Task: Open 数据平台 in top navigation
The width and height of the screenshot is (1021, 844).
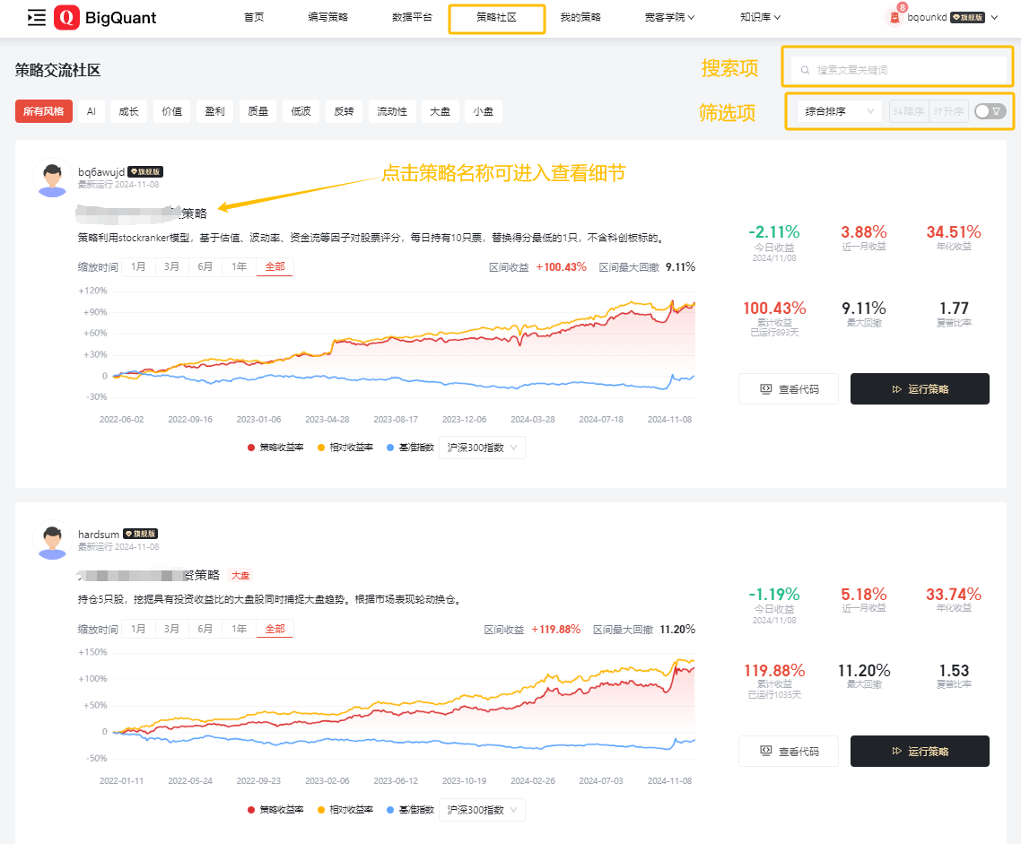Action: click(x=412, y=18)
